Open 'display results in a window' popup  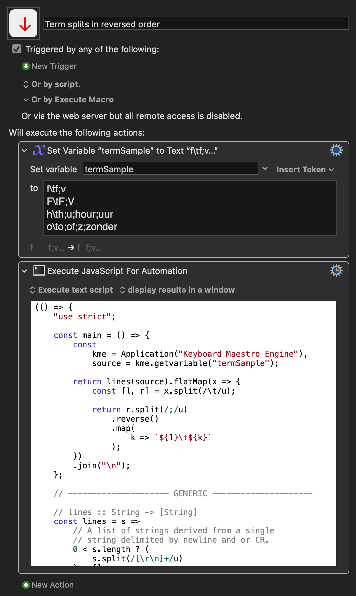(x=177, y=290)
